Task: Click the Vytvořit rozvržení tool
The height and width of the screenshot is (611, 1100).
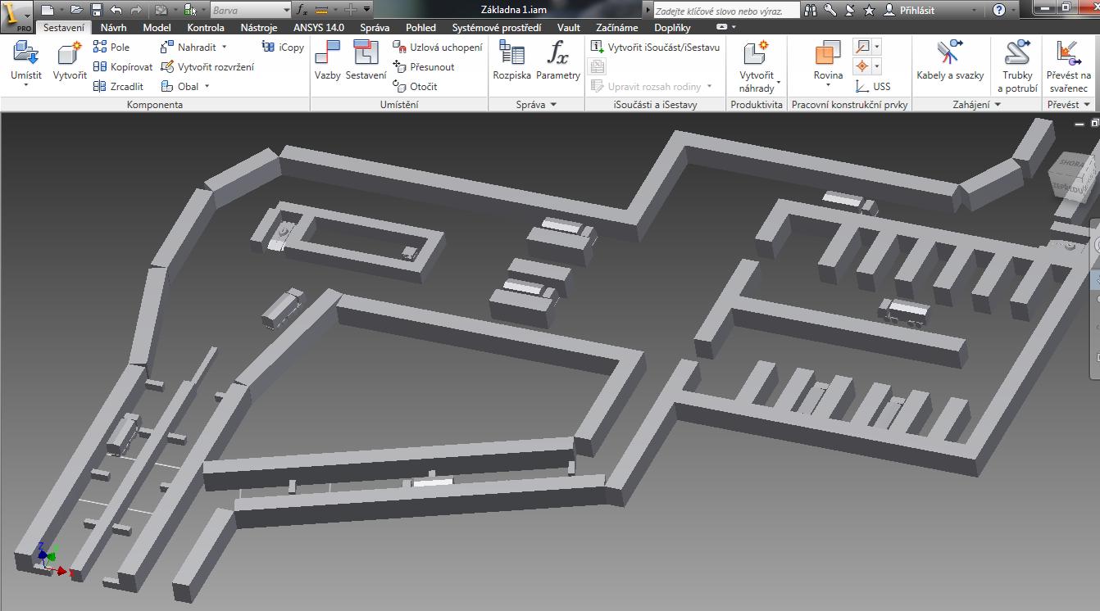Action: (207, 67)
